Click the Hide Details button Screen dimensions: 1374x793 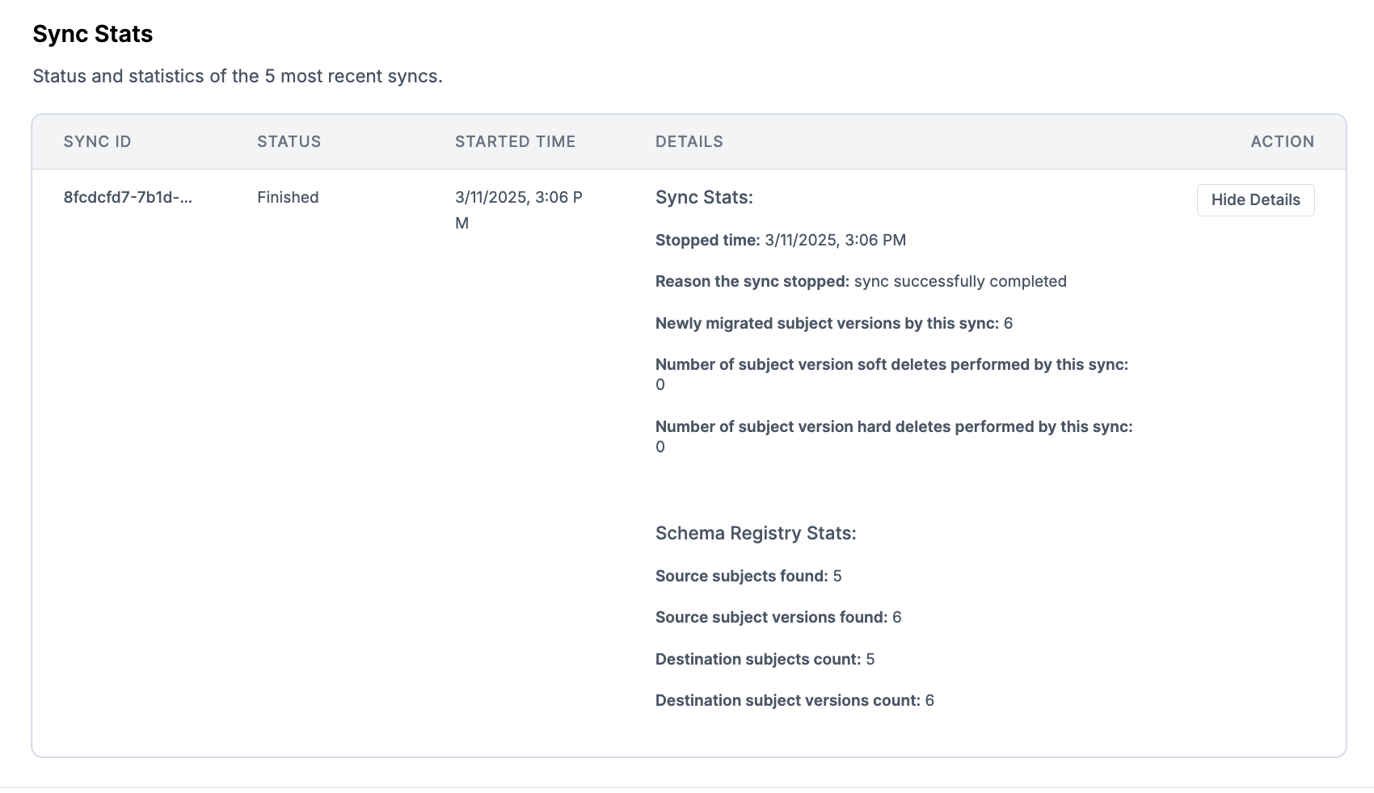pos(1255,200)
